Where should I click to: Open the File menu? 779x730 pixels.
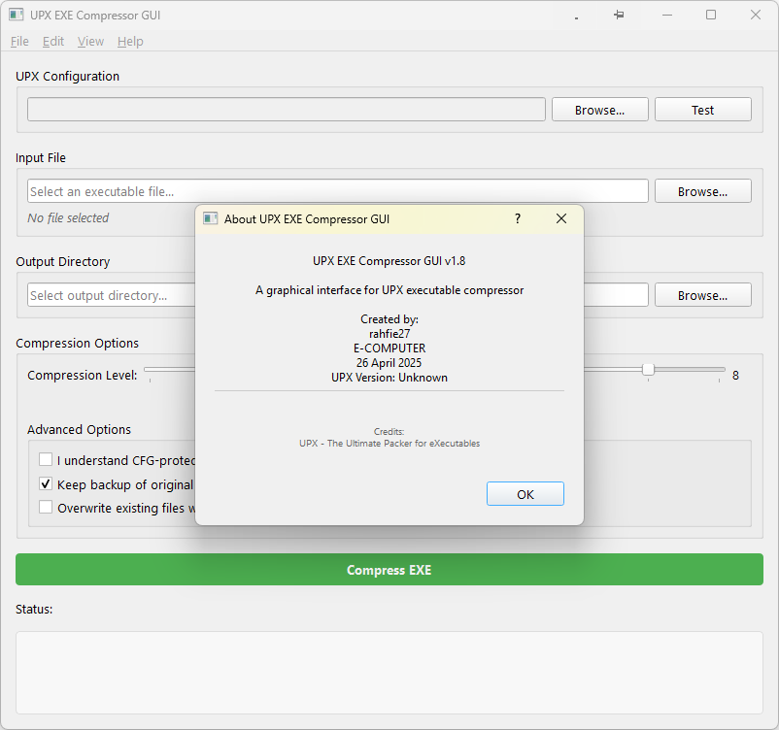pyautogui.click(x=19, y=41)
